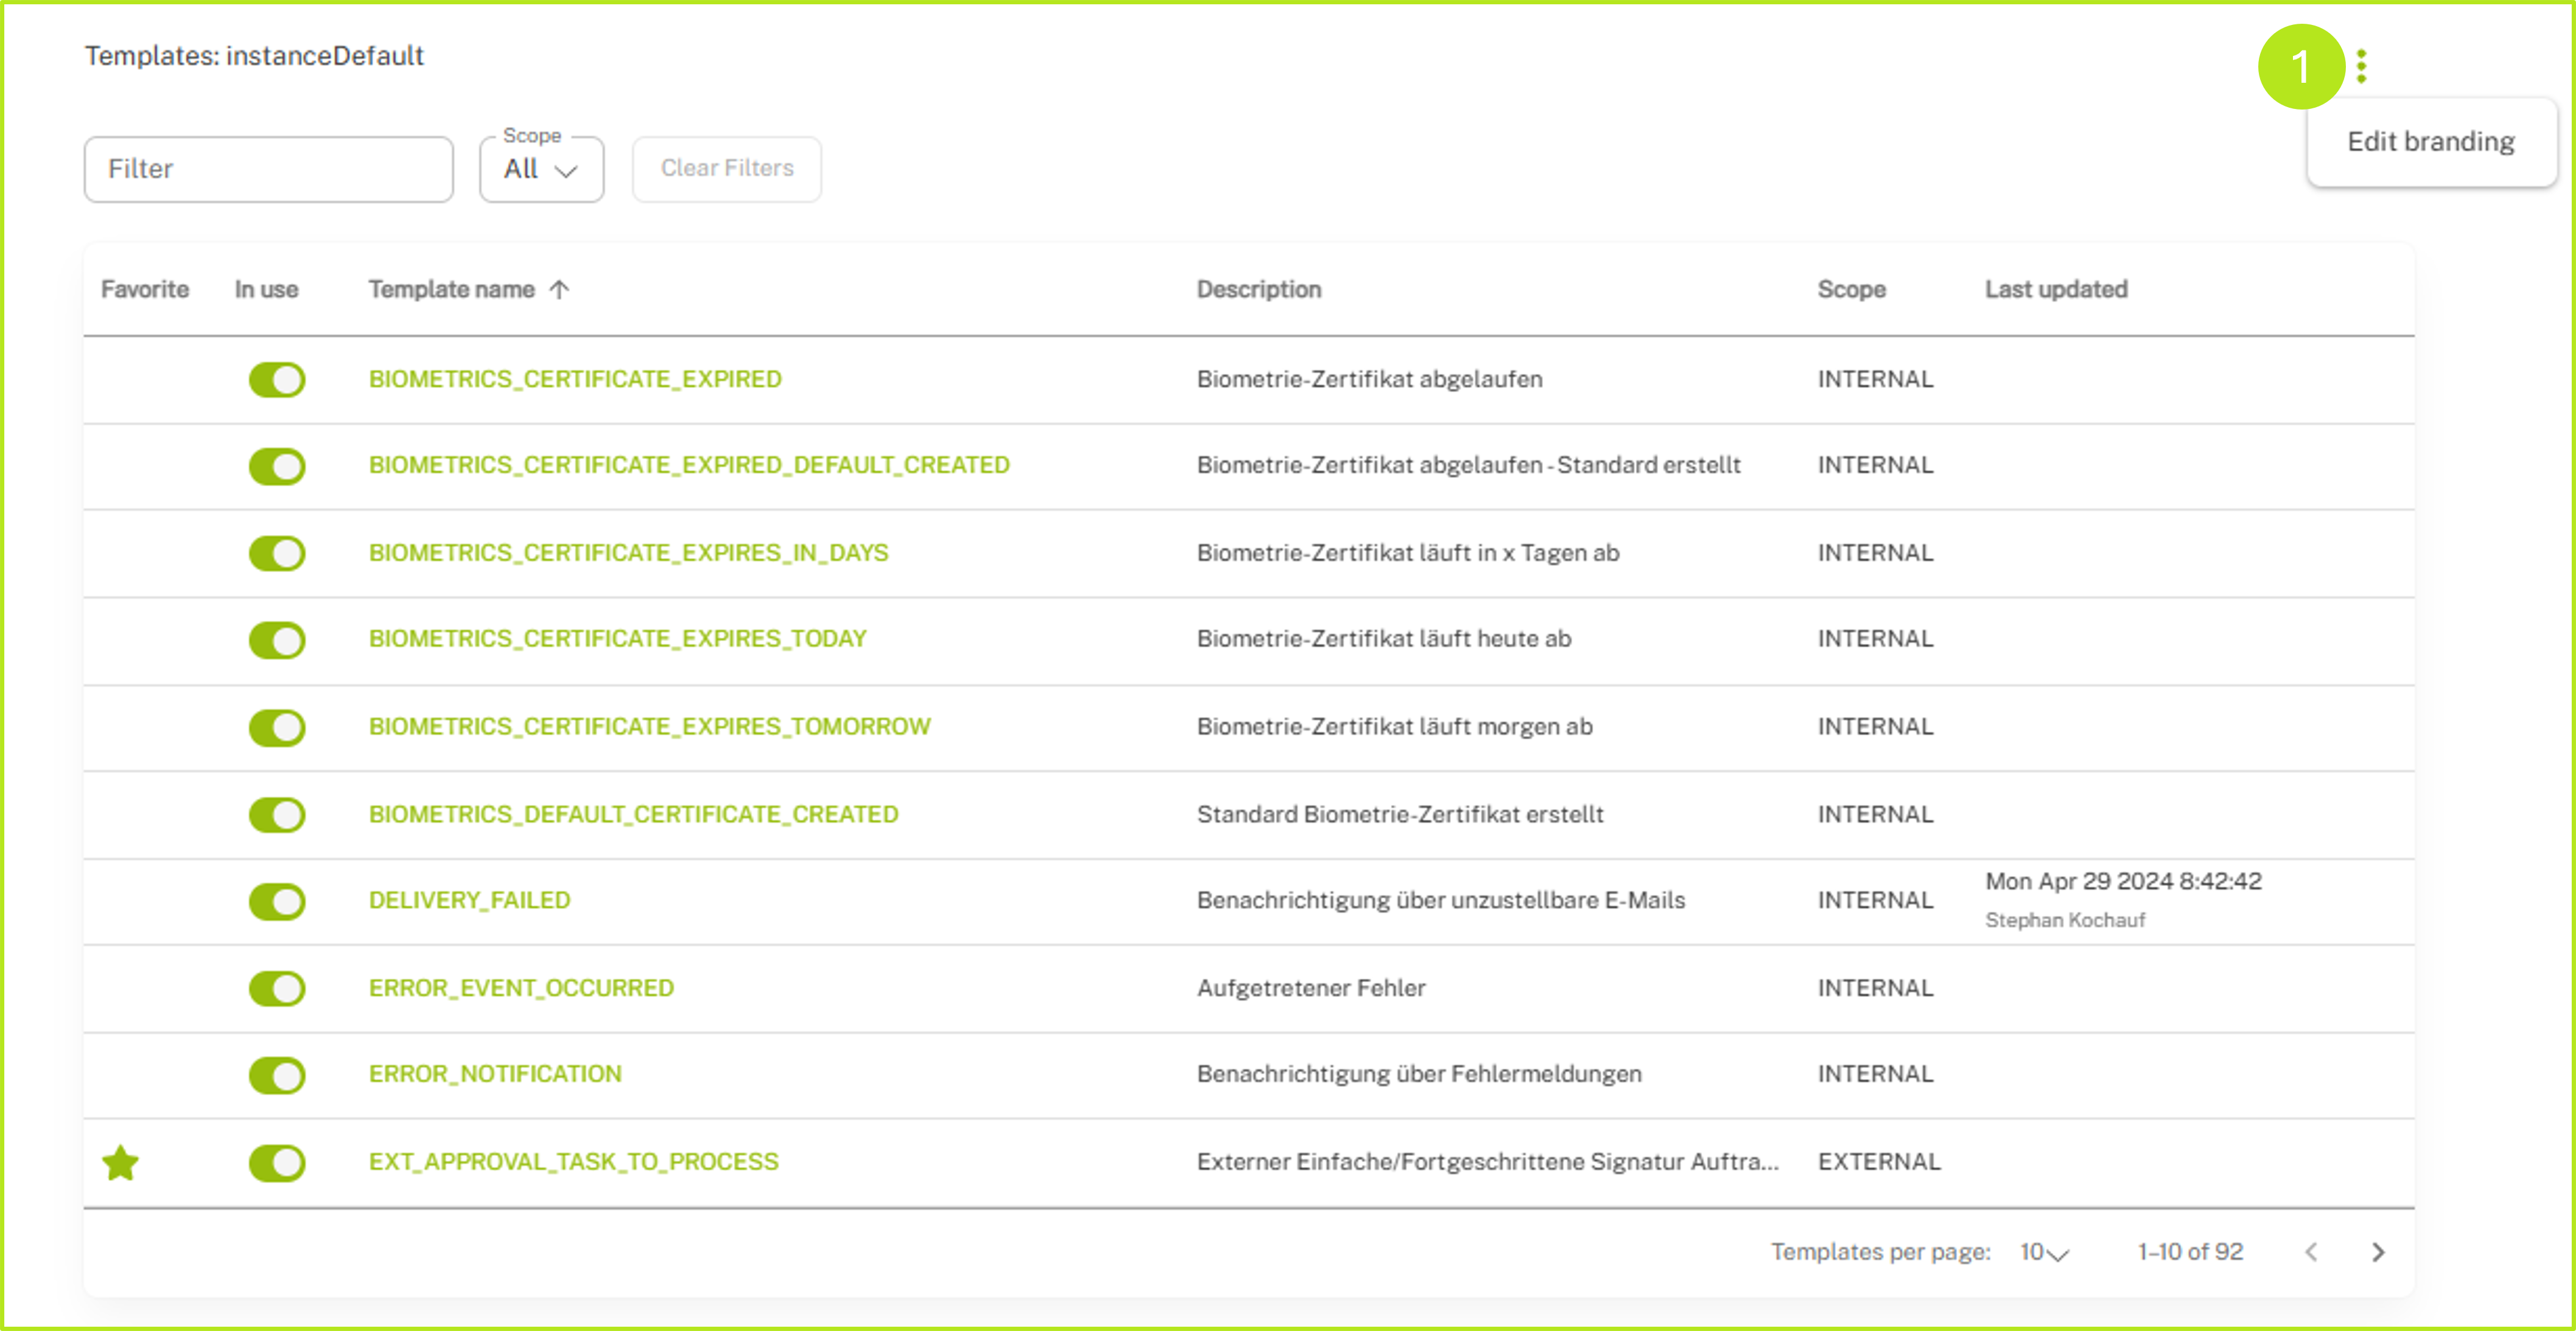The width and height of the screenshot is (2576, 1331).
Task: Toggle In use for BIOMETRICS_CERTIFICATE_EXPIRED
Action: point(277,380)
